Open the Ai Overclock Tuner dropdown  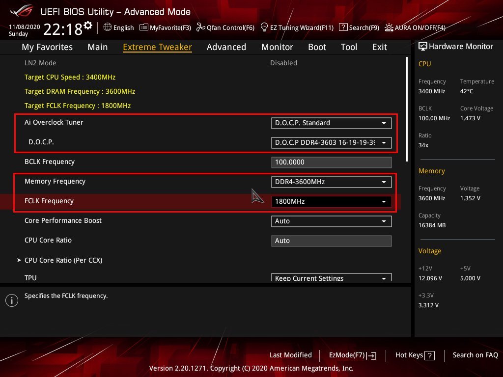coord(332,123)
